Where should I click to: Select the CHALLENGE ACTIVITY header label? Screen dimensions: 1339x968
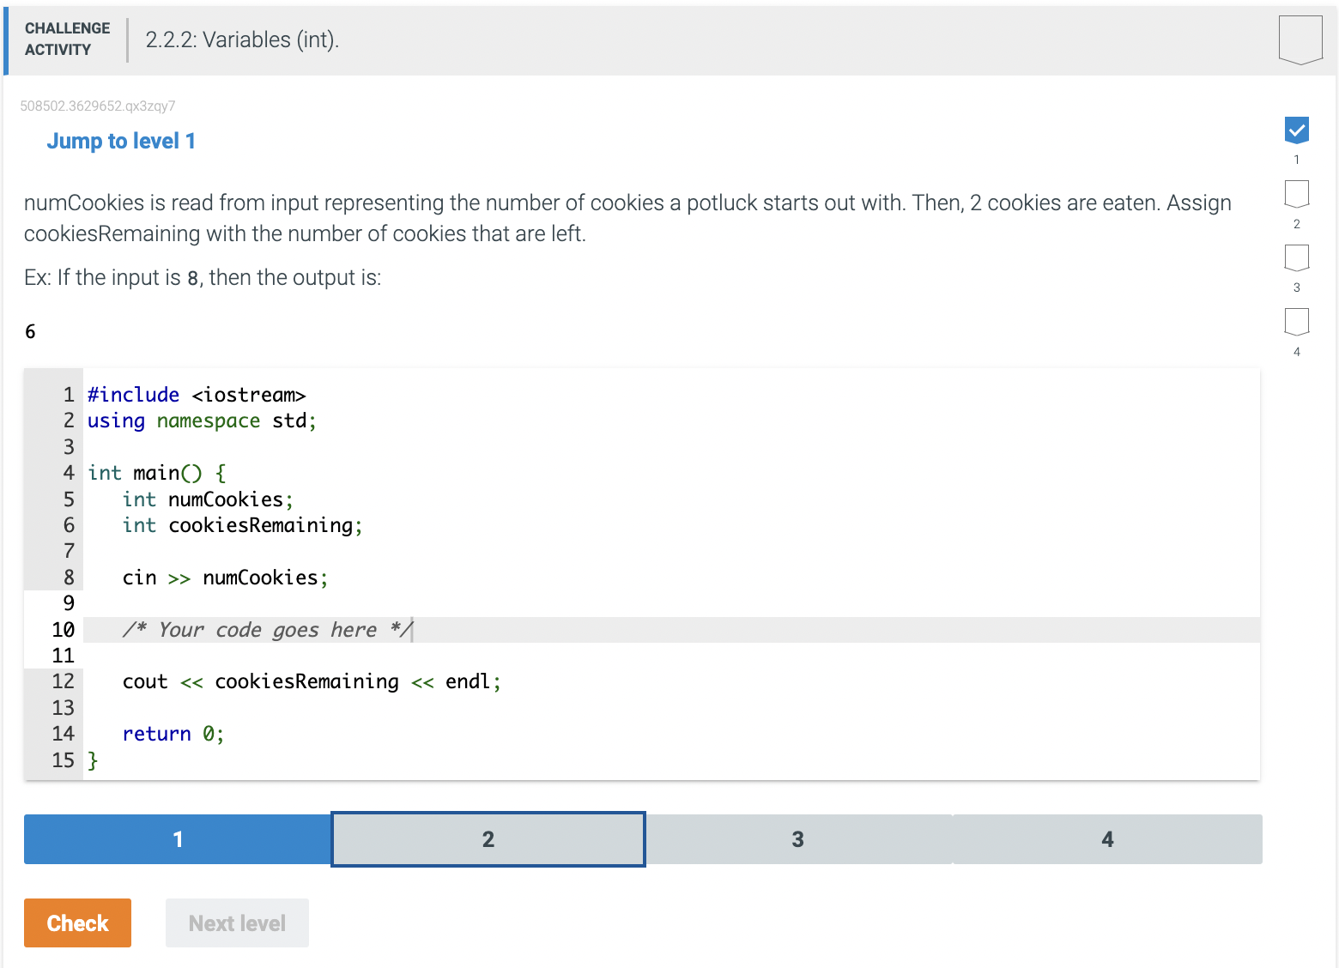click(x=67, y=39)
